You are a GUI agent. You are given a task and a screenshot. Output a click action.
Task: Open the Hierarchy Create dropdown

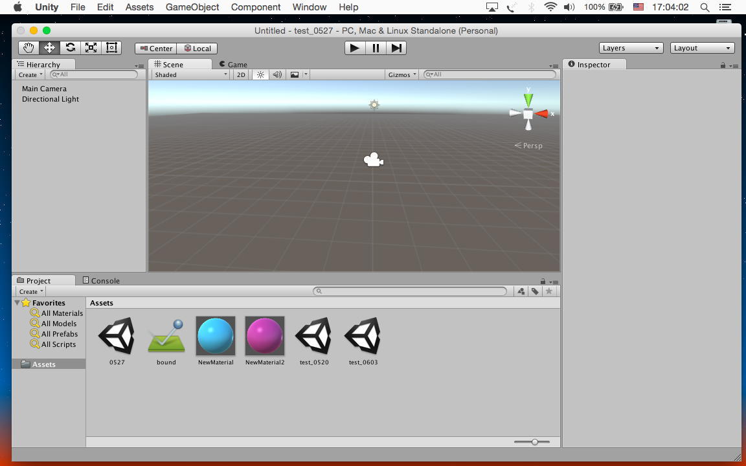point(30,74)
